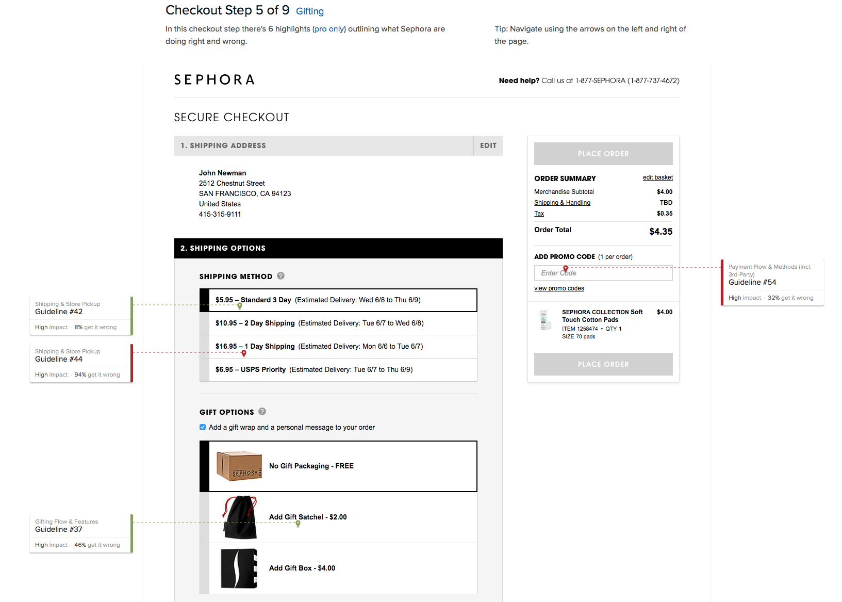Open the view promo codes link

(x=559, y=288)
